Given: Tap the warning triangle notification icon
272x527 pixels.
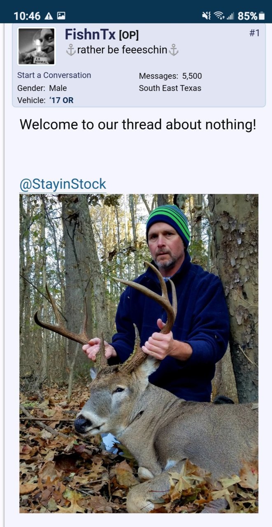Looking at the screenshot, I should click(x=49, y=16).
